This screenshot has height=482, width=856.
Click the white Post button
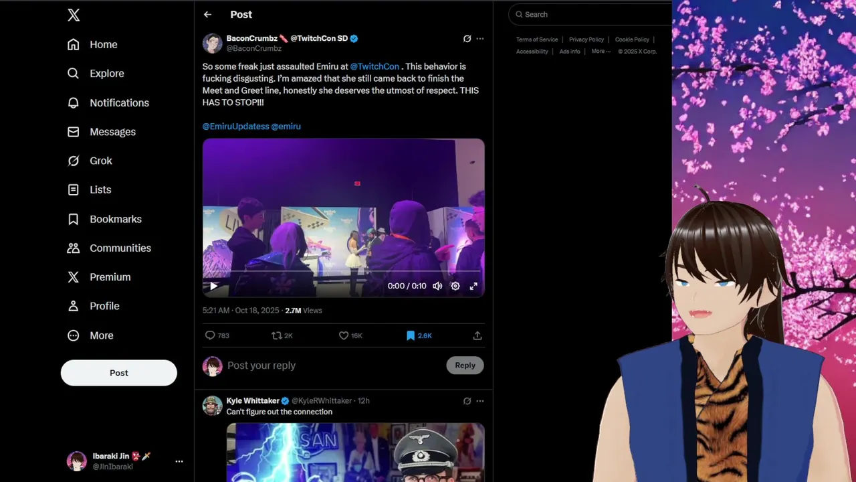point(119,373)
